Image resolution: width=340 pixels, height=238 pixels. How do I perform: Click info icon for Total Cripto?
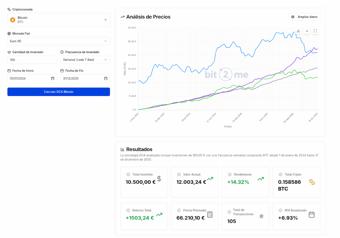click(280, 174)
